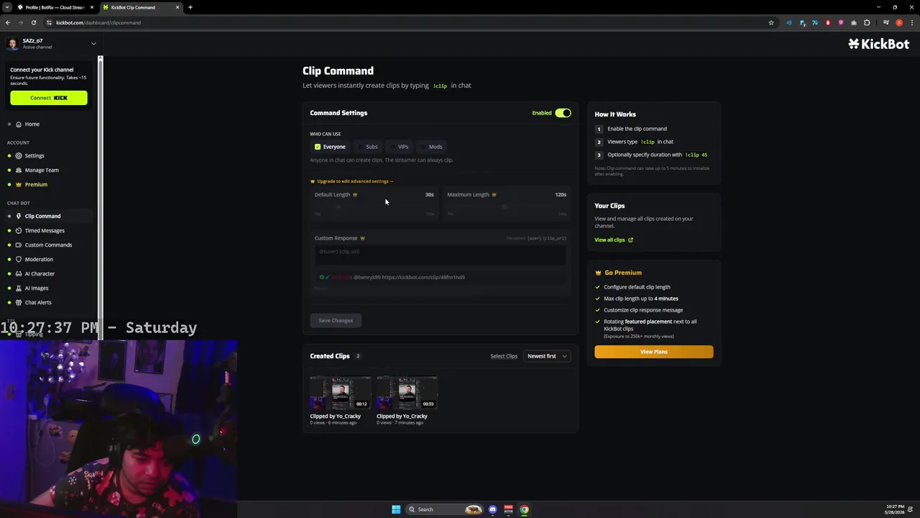Click the Premium crown sidebar icon
Screen dimensions: 920x518
pos(19,185)
